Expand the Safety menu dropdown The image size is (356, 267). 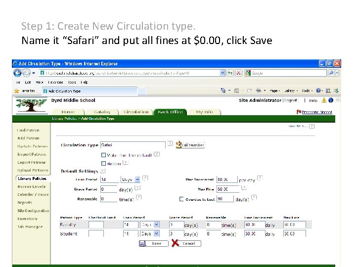tap(291, 91)
